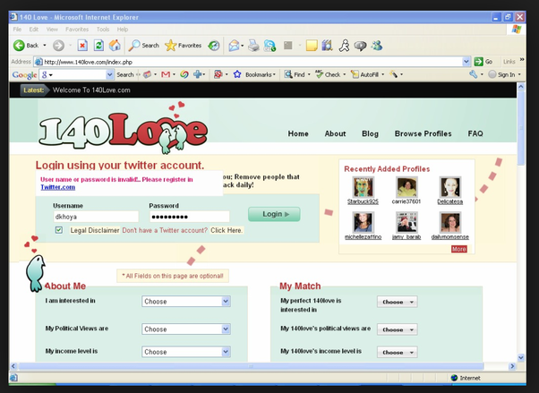The image size is (539, 393).
Task: Open the Search toolbar button
Action: [143, 45]
